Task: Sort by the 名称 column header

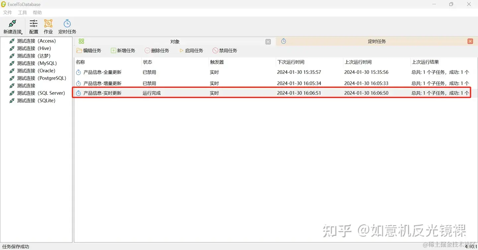Action: (80, 62)
